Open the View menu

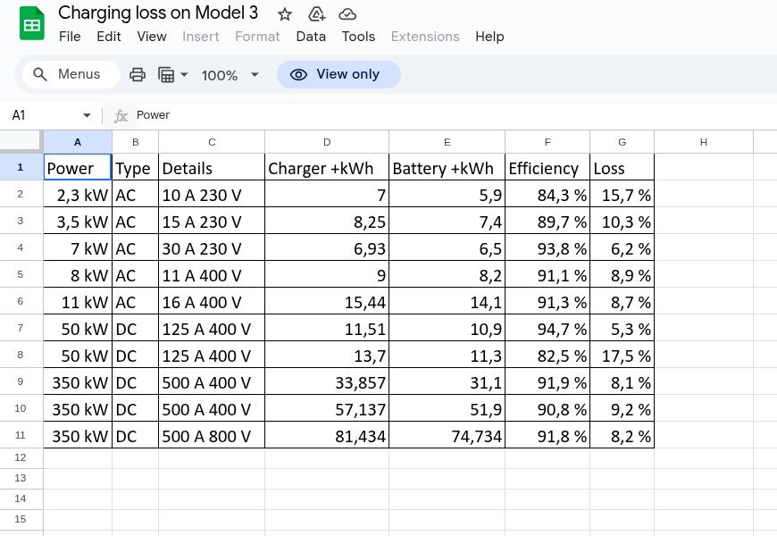[x=152, y=37]
